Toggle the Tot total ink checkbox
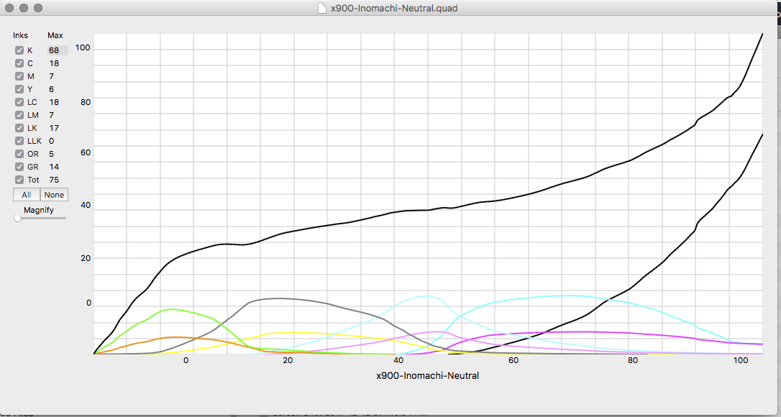 point(19,180)
